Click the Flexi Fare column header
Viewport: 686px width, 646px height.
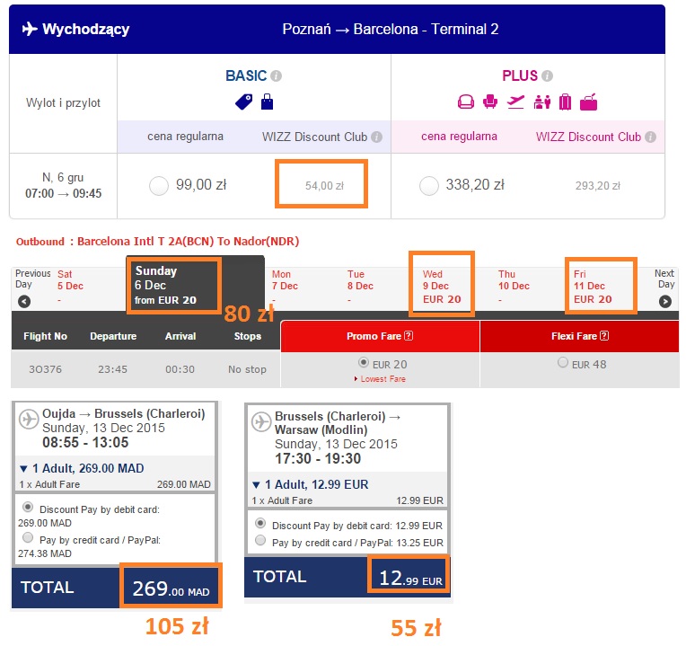580,336
